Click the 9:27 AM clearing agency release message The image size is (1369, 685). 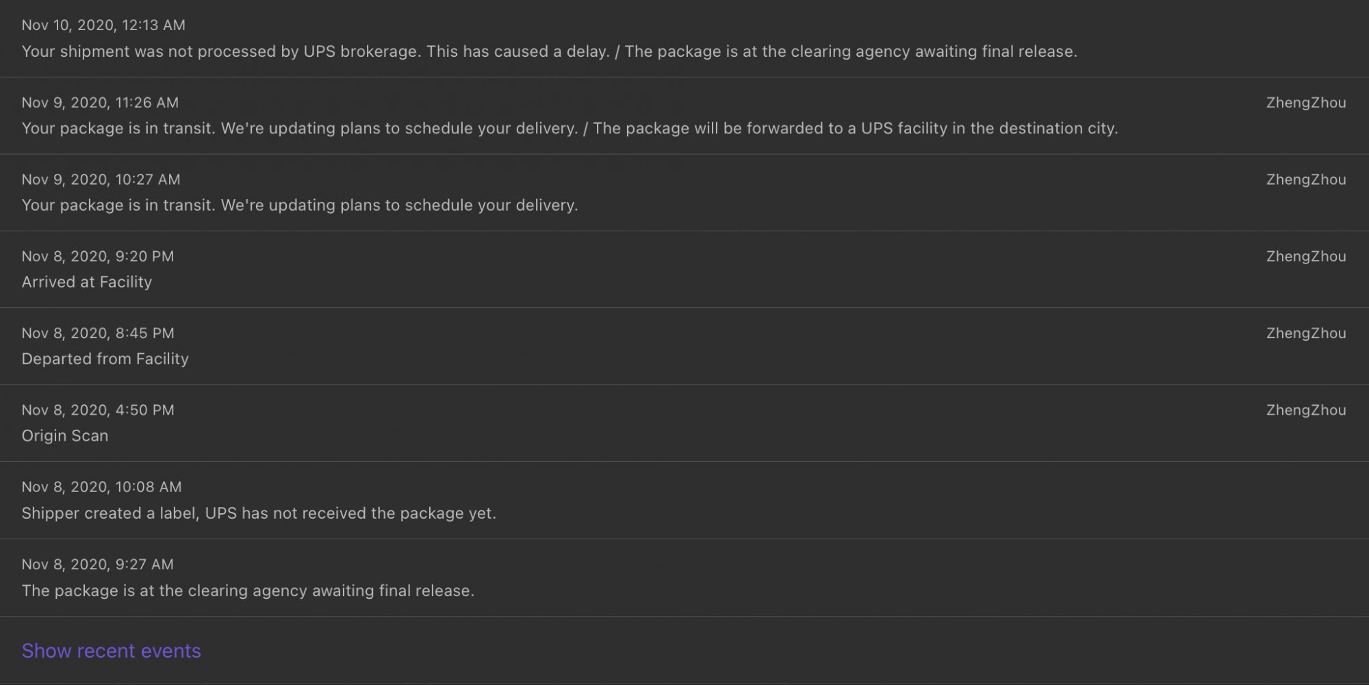[248, 591]
